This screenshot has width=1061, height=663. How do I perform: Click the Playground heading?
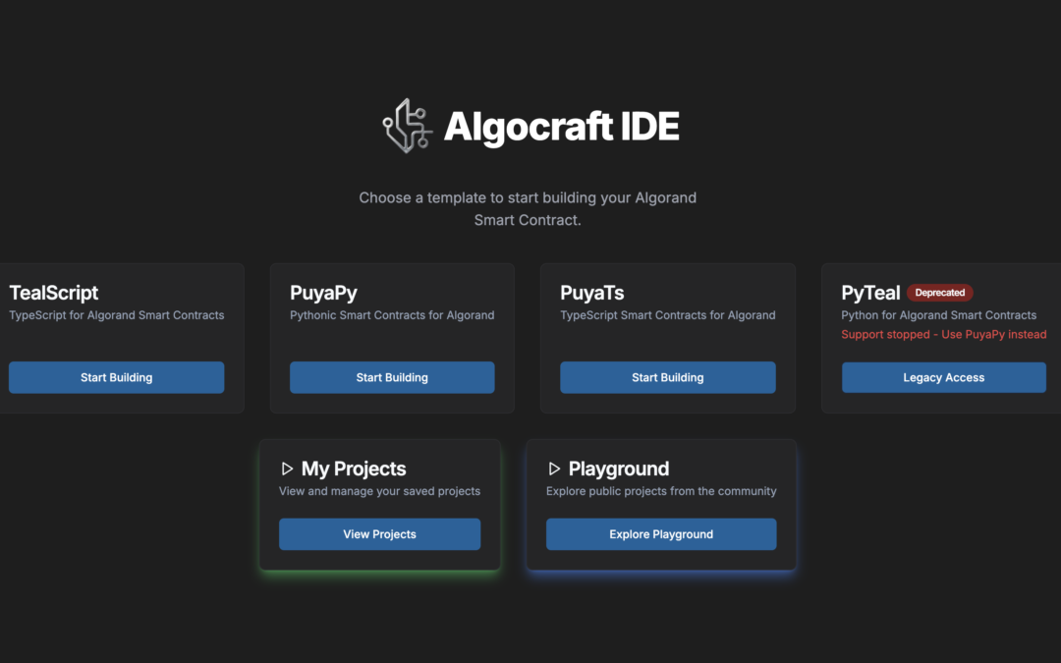coord(620,469)
